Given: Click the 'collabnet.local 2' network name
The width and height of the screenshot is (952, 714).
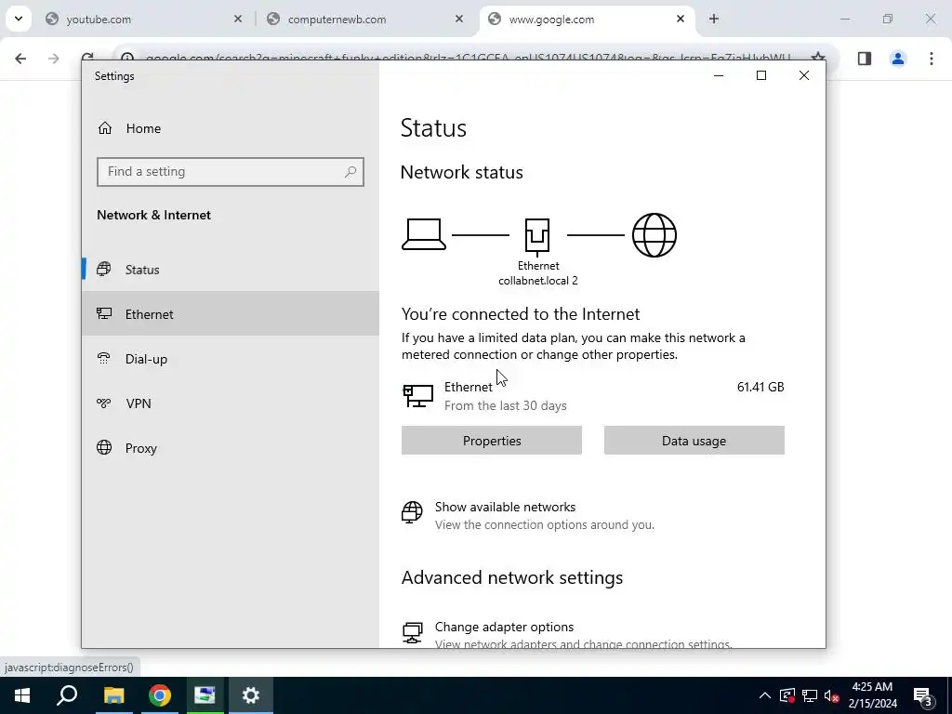Looking at the screenshot, I should tap(538, 281).
